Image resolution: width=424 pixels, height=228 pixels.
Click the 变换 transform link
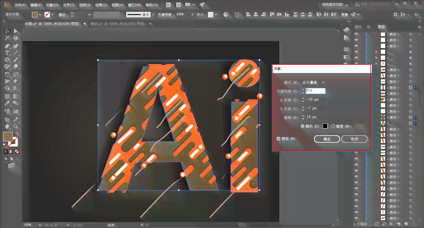344,15
